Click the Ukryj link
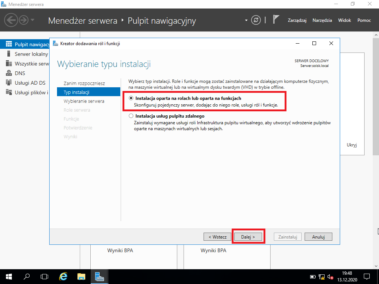This screenshot has height=284, width=379. tap(352, 145)
